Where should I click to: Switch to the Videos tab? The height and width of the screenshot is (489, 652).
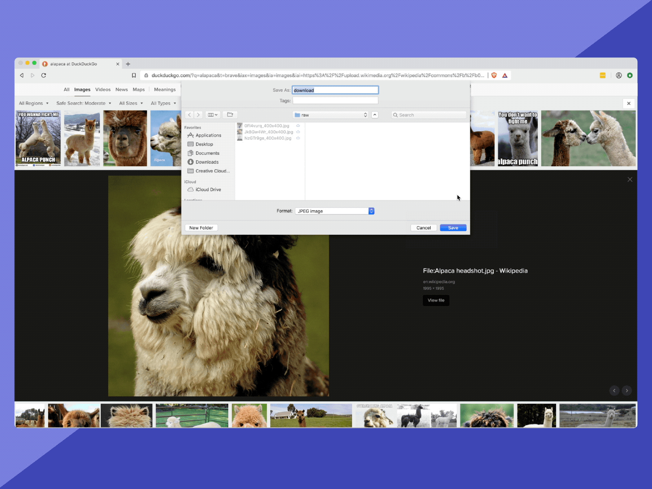click(x=103, y=90)
